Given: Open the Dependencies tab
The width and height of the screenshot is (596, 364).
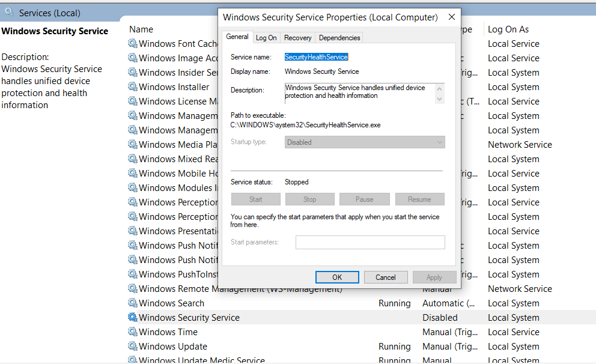Looking at the screenshot, I should [339, 38].
